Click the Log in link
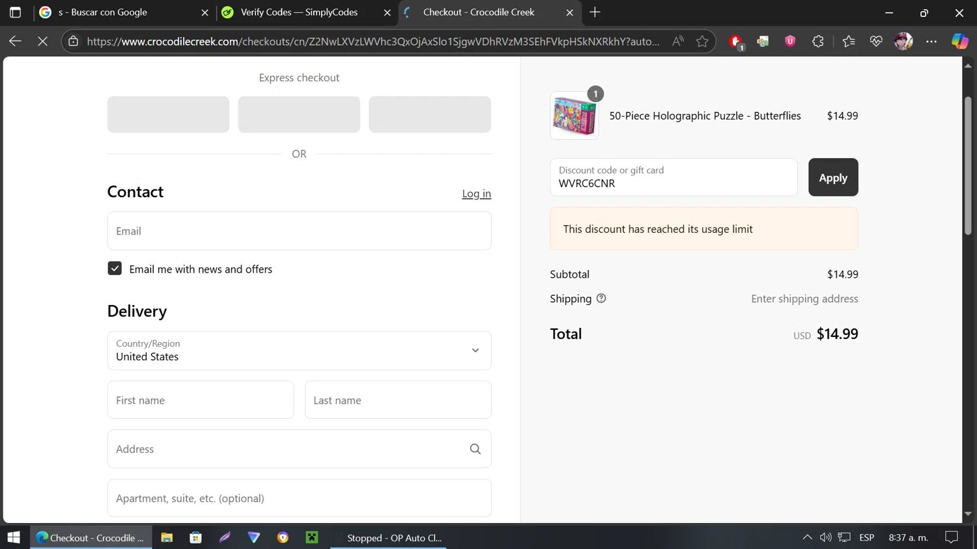The image size is (977, 549). [x=476, y=194]
